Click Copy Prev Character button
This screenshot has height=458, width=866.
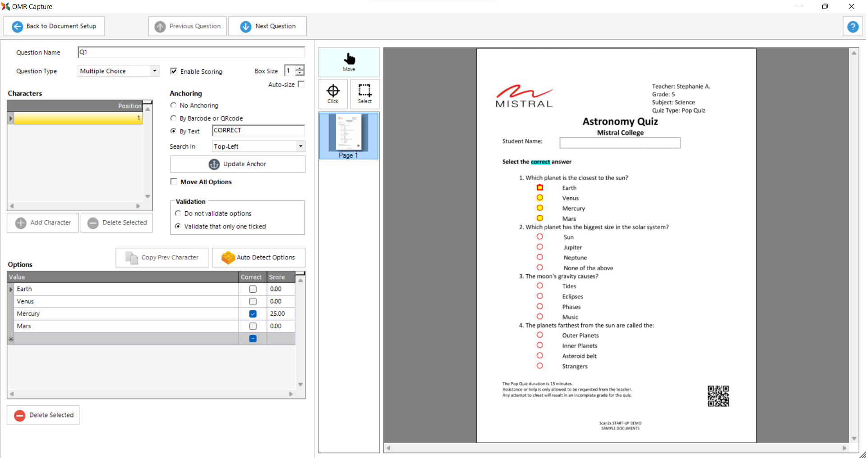click(162, 258)
